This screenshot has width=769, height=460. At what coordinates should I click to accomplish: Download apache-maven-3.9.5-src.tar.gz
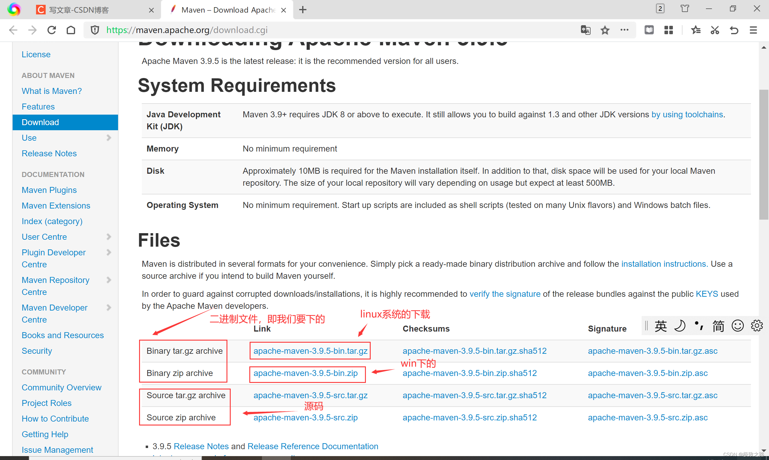pos(310,395)
